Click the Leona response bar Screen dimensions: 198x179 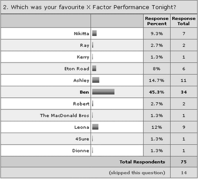96,127
